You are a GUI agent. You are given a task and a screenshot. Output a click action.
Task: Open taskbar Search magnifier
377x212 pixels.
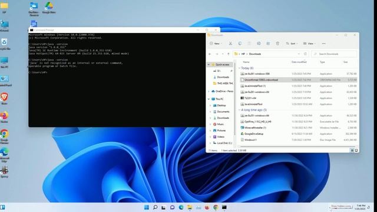pyautogui.click(x=155, y=207)
